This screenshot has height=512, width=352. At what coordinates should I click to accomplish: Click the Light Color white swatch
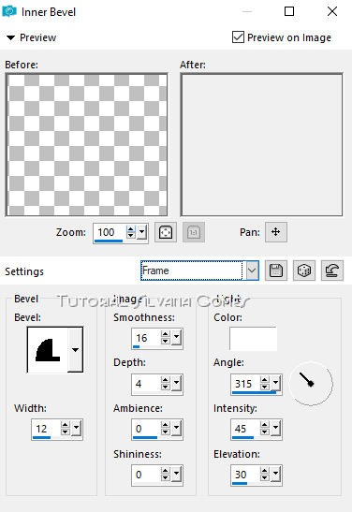(x=253, y=339)
